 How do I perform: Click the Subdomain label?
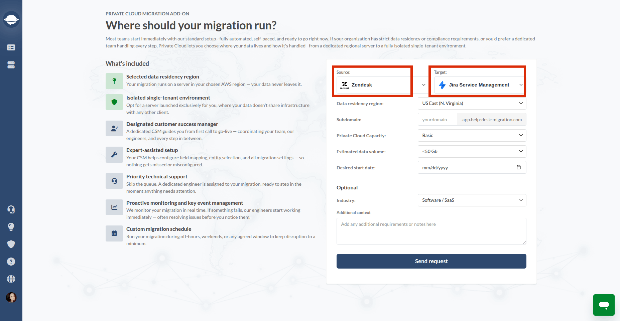click(349, 120)
